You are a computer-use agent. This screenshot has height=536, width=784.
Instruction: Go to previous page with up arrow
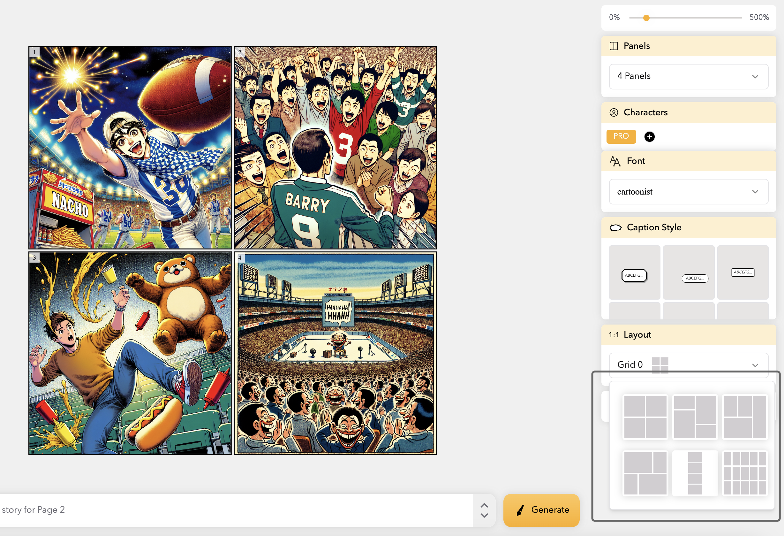click(x=484, y=505)
